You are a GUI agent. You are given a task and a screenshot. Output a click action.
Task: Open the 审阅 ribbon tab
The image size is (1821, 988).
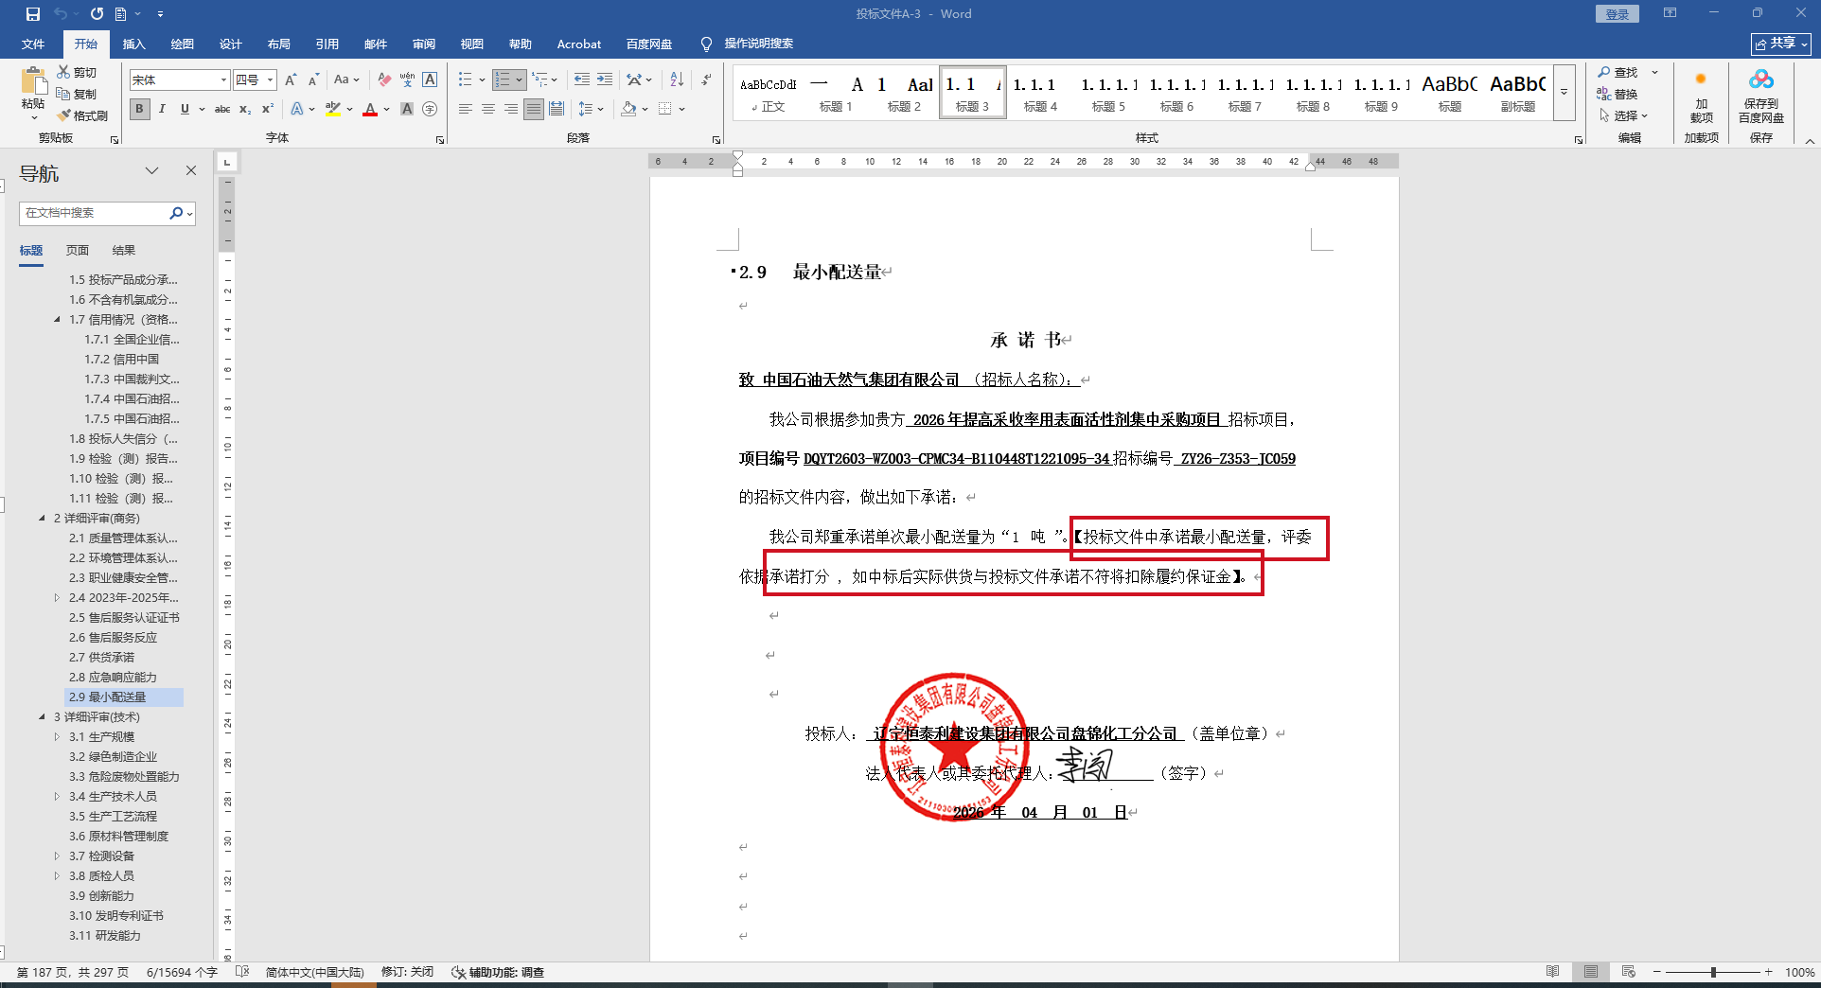click(x=424, y=44)
